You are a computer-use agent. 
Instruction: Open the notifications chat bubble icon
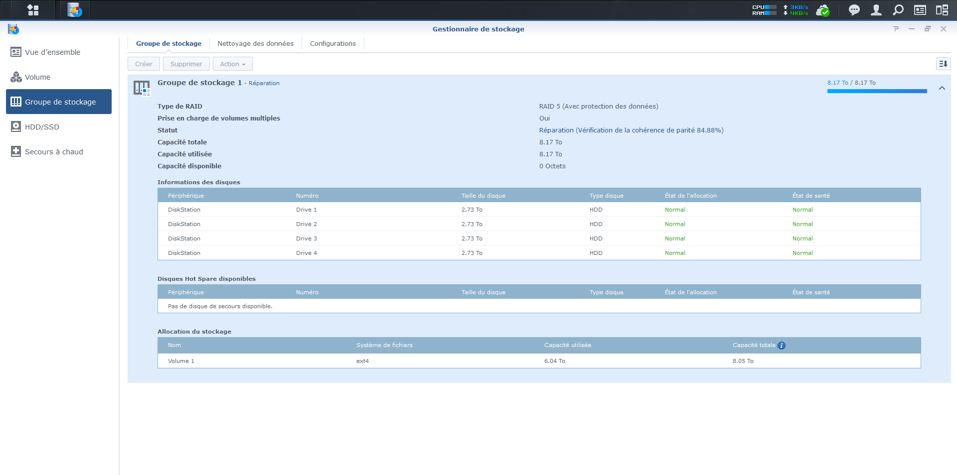point(854,10)
